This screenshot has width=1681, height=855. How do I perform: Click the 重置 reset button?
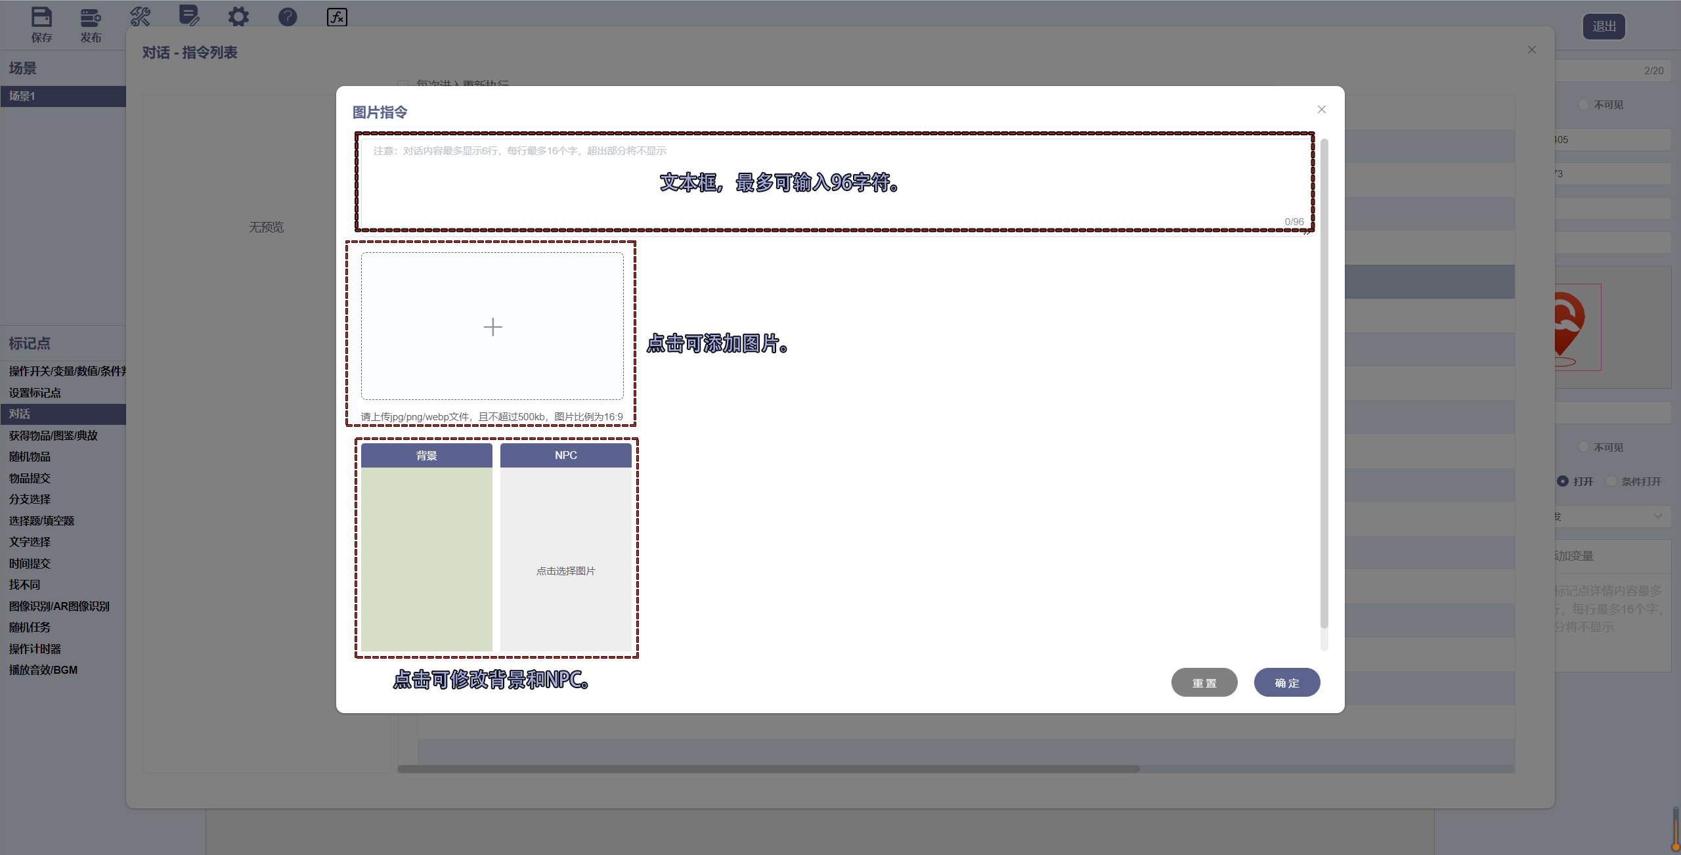coord(1204,683)
